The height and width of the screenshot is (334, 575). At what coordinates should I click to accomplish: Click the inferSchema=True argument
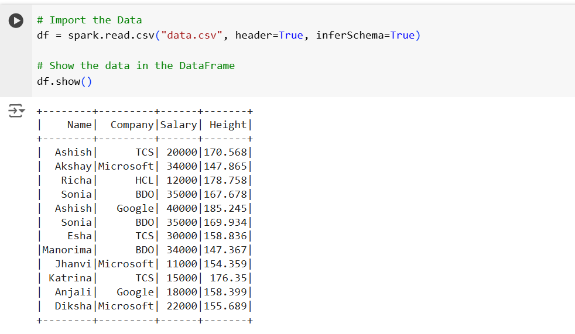[365, 35]
